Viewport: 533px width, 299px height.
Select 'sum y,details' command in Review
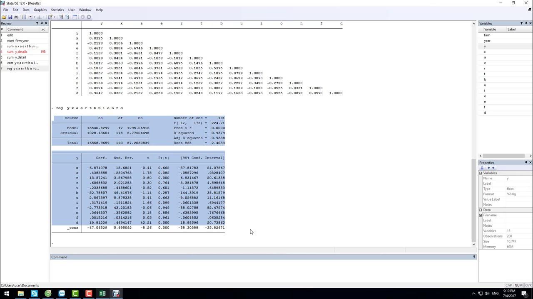[x=17, y=52]
